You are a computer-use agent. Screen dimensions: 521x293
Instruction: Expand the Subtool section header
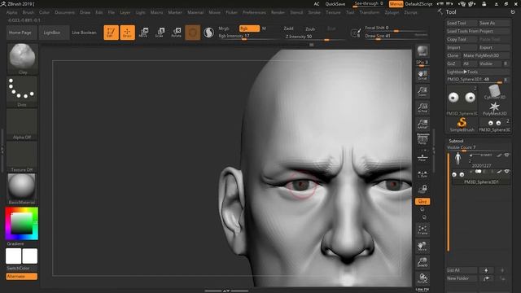point(456,141)
